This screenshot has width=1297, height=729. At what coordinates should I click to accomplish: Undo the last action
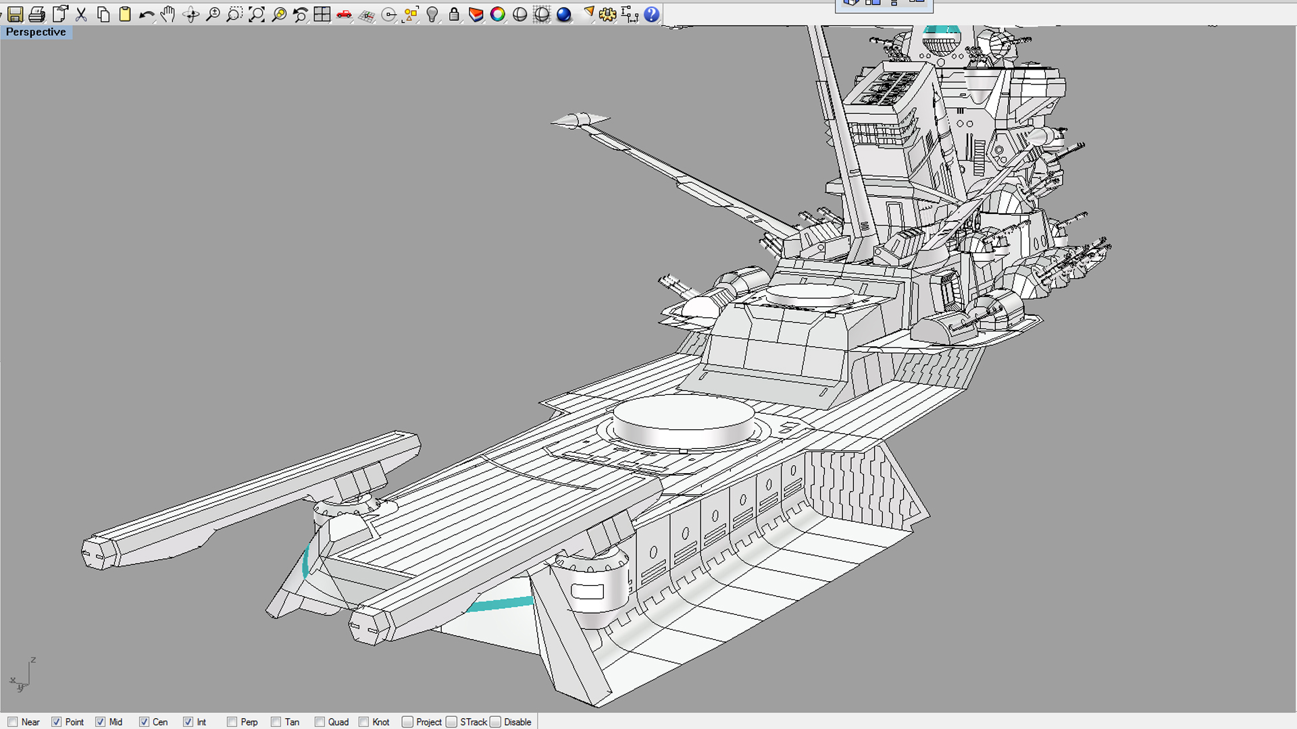click(x=147, y=14)
